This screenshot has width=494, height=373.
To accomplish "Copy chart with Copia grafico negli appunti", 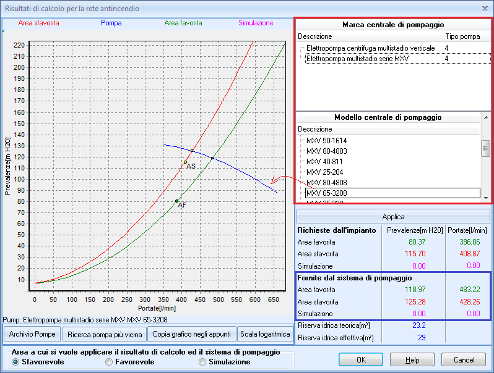I will [x=191, y=334].
